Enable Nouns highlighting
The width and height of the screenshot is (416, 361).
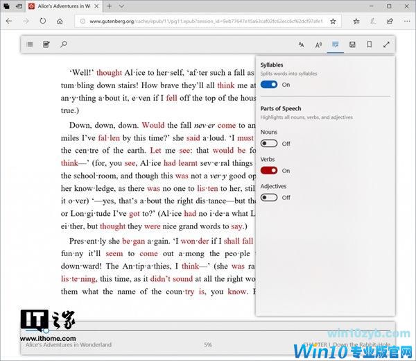(269, 143)
